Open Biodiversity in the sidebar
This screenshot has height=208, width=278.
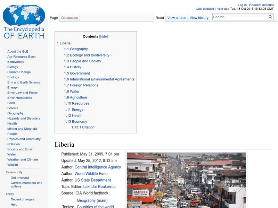point(15,62)
